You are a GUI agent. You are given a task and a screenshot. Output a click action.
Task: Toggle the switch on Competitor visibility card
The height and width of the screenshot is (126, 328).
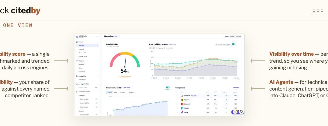point(168,88)
